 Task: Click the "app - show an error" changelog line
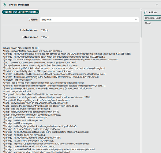point(35,103)
